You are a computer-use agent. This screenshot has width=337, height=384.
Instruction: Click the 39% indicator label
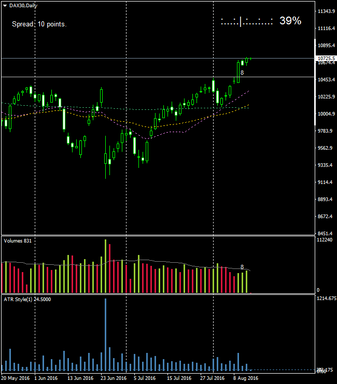pos(290,21)
